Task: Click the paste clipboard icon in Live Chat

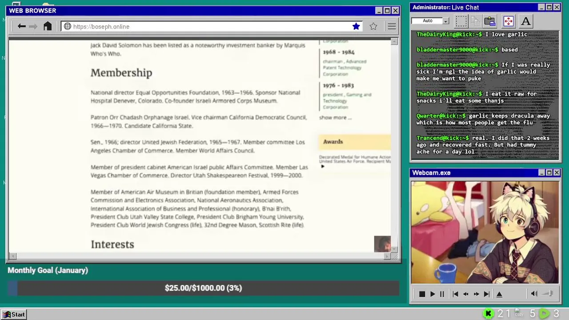Action: 490,21
